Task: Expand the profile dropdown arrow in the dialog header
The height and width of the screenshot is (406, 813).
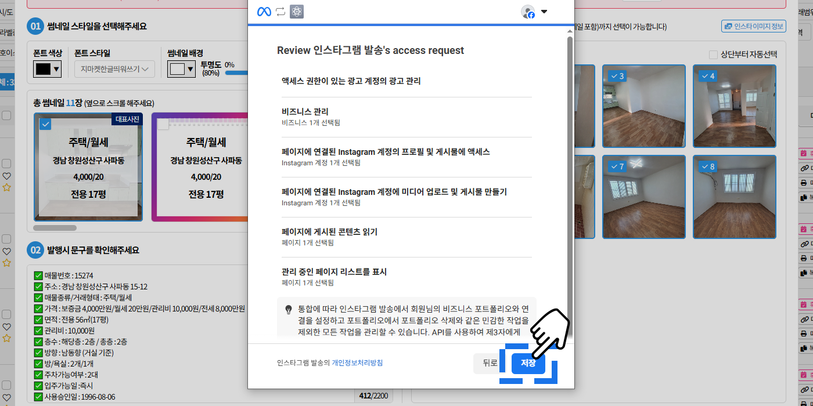Action: tap(544, 12)
